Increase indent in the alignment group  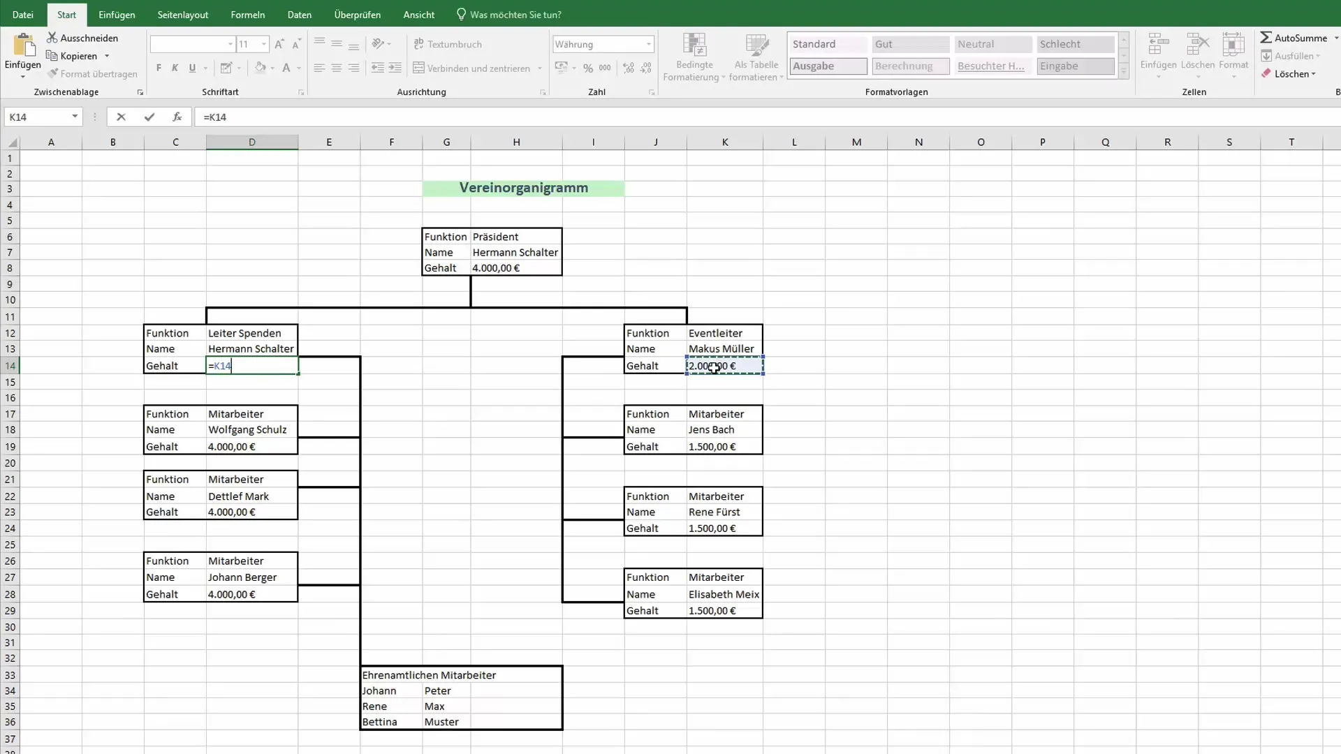(395, 68)
